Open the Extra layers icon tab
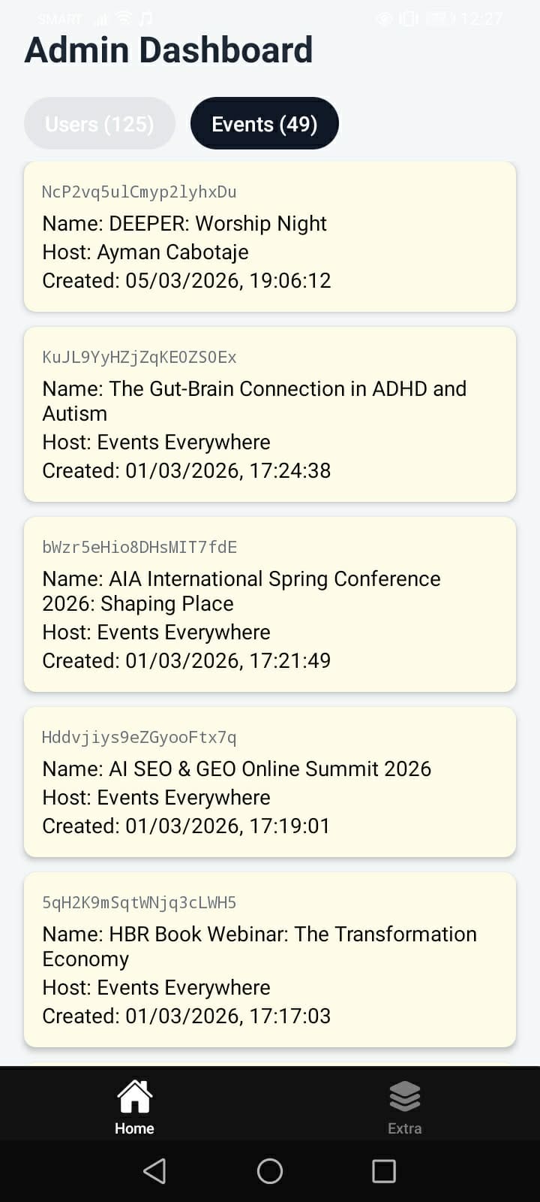 pos(405,1106)
